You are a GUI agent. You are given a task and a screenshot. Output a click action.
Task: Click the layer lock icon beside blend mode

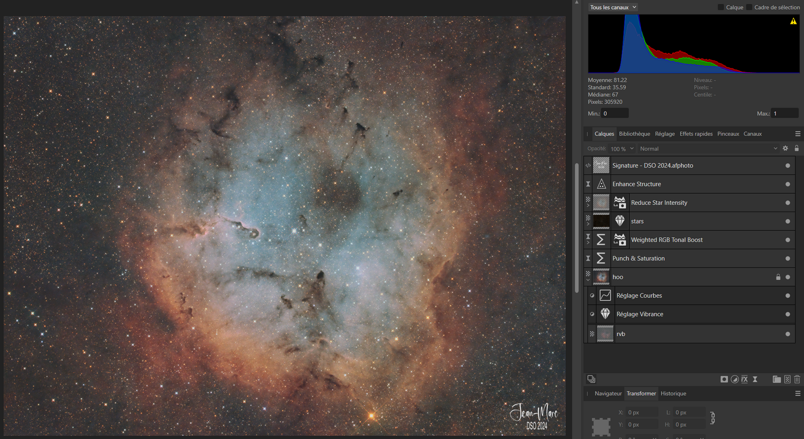[x=796, y=148]
